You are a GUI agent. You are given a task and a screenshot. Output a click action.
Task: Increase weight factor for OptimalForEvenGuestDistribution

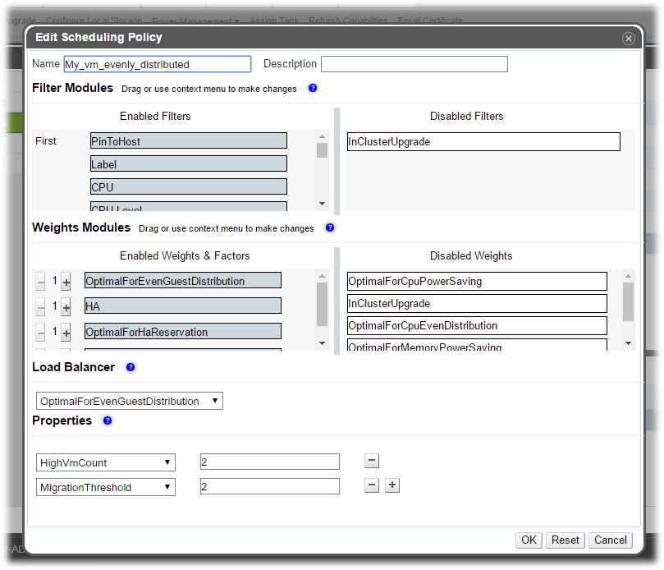66,282
